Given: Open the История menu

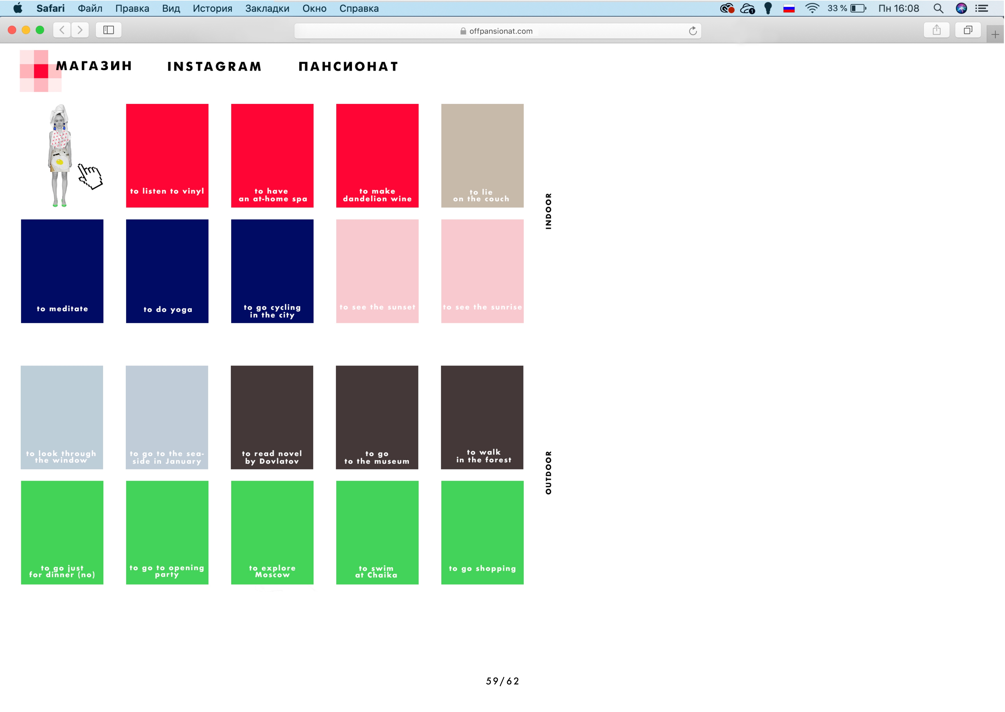Looking at the screenshot, I should click(x=212, y=8).
